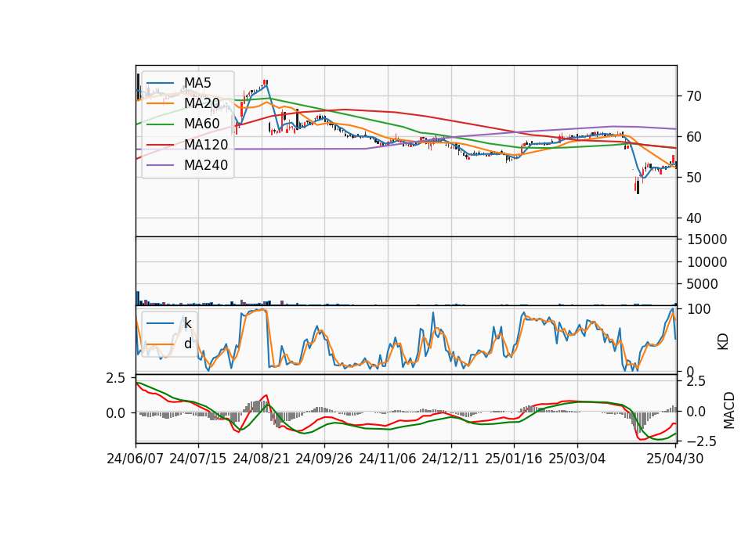Click the 24/09/26 date axis label

click(324, 459)
